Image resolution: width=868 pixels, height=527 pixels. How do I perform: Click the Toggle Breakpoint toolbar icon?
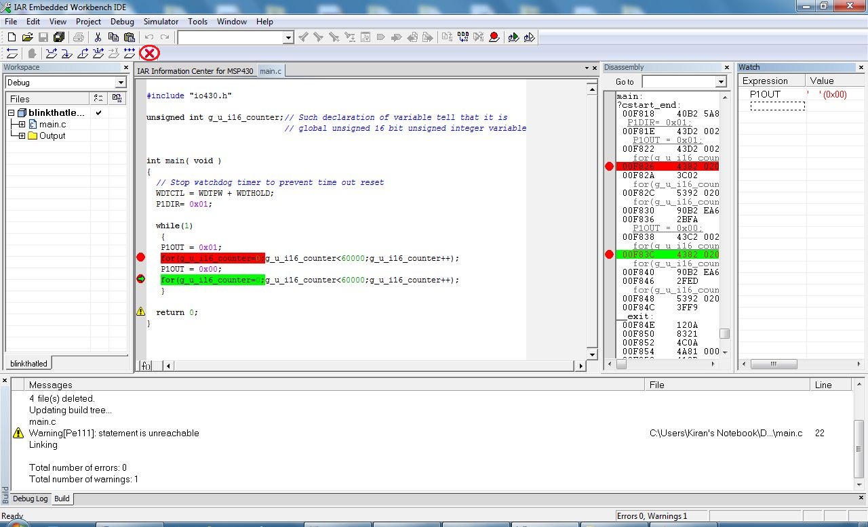point(494,37)
